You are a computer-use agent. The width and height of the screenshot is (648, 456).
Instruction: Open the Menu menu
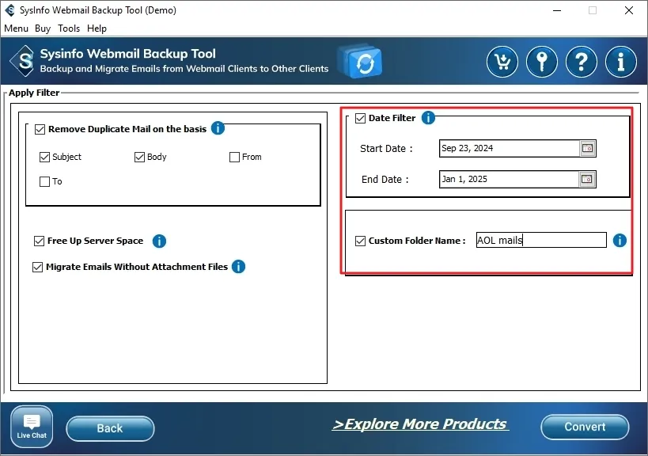point(16,28)
